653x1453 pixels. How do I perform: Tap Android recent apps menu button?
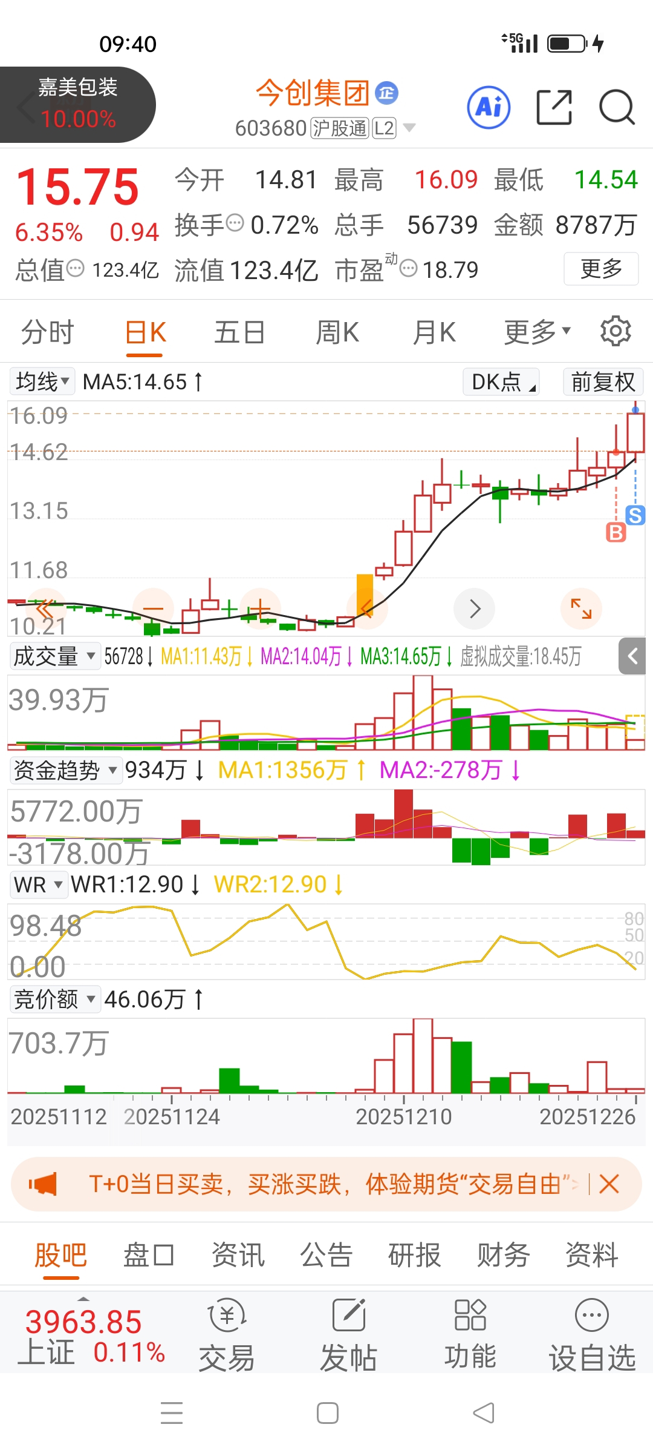172,1413
